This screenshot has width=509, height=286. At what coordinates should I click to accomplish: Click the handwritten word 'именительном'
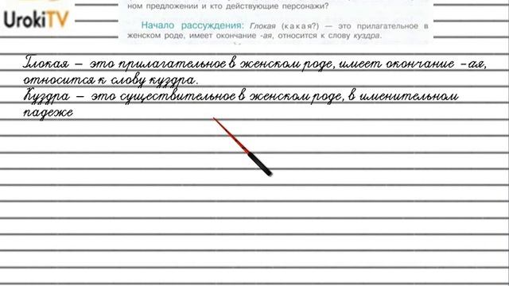coord(409,95)
